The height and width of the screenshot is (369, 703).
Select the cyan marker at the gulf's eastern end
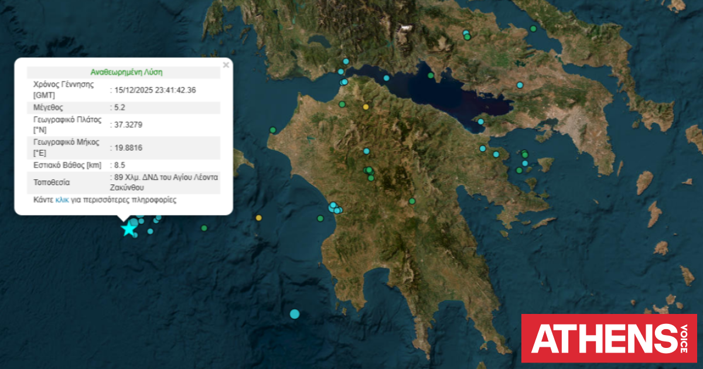[x=480, y=122]
